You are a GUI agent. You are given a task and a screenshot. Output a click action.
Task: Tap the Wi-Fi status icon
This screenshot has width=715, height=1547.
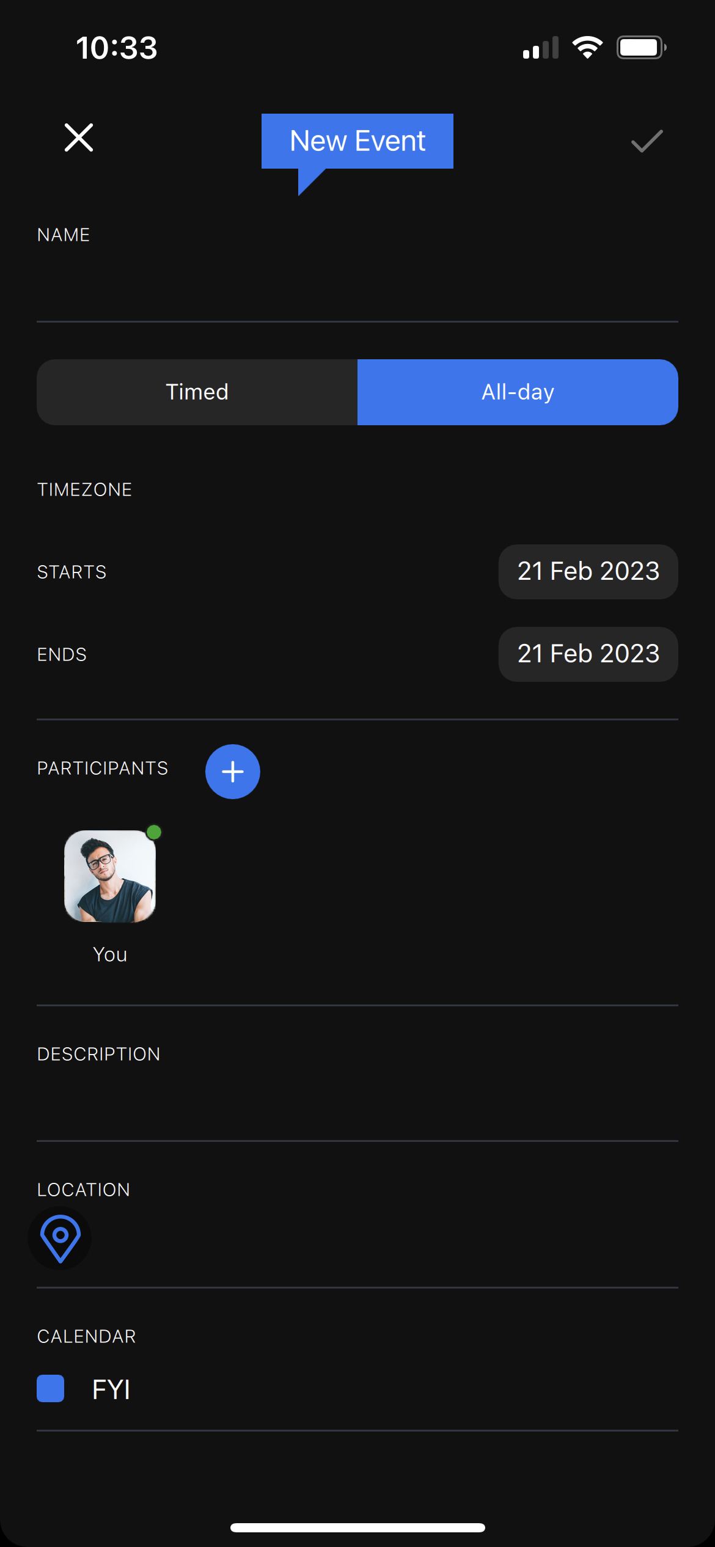click(587, 48)
